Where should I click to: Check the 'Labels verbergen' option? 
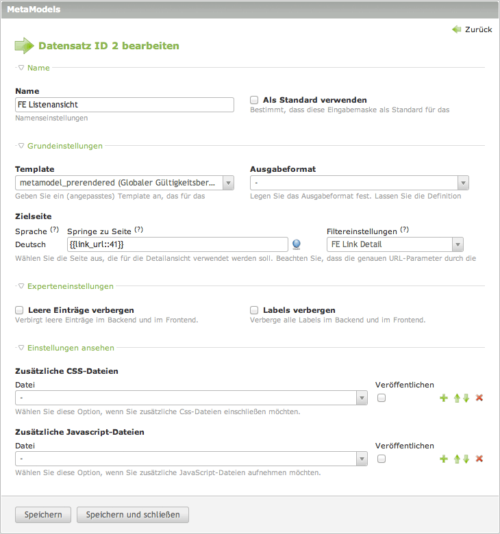point(254,310)
